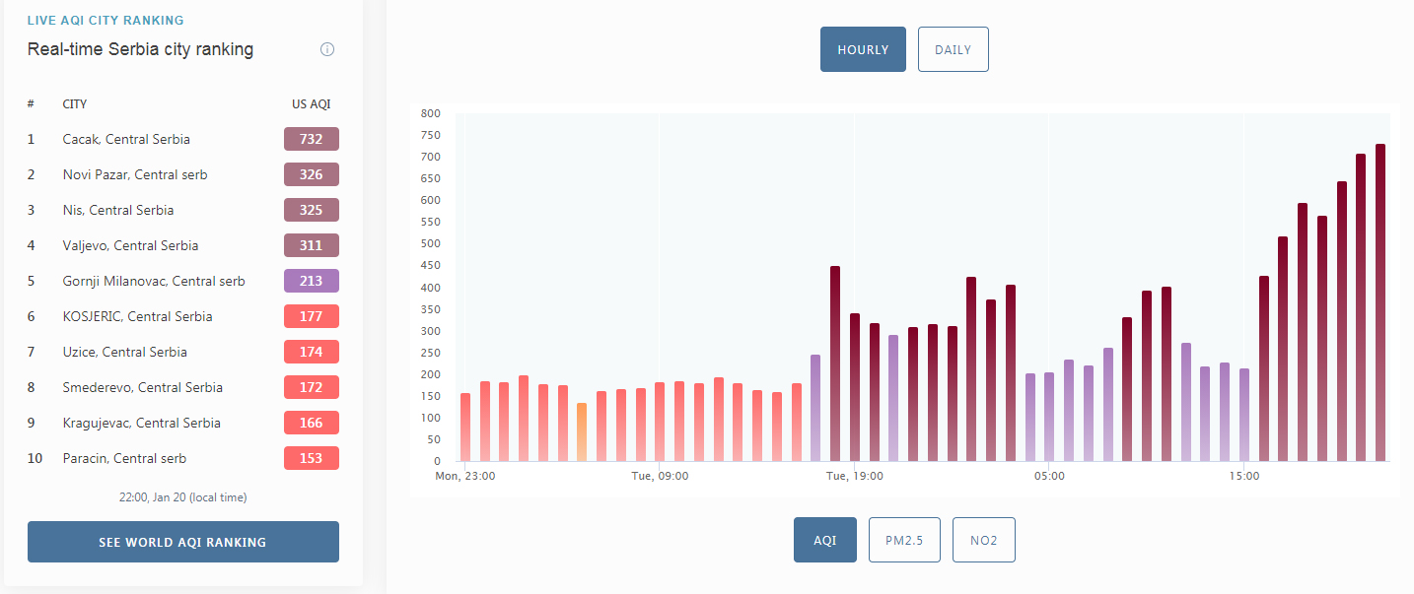Select the NO2 pollutant tab
The width and height of the screenshot is (1414, 594).
983,540
